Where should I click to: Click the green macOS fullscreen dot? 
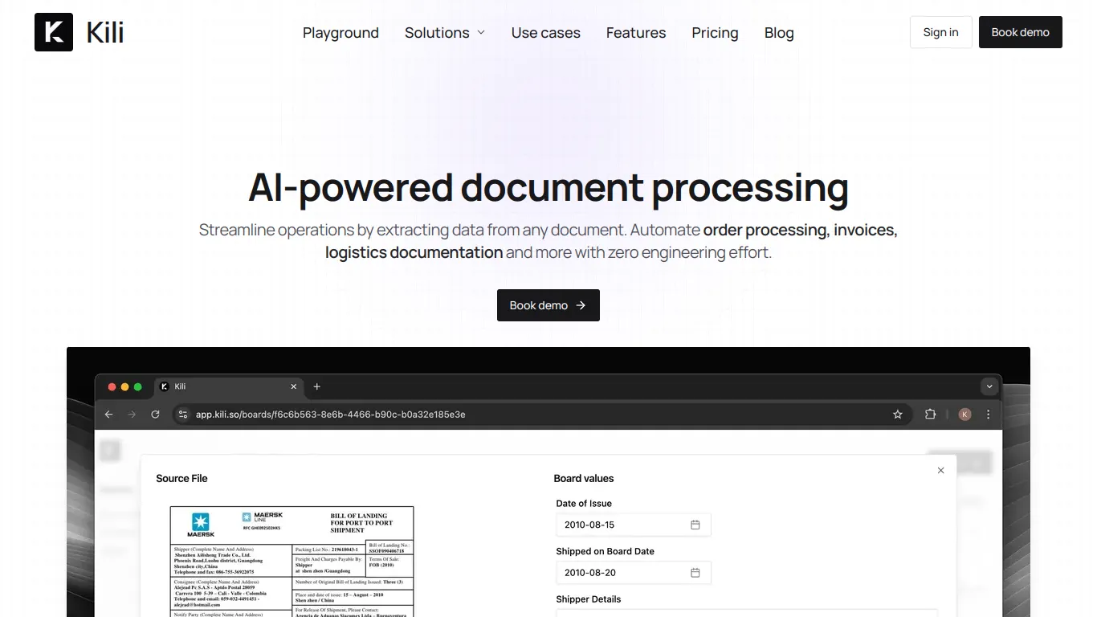138,387
